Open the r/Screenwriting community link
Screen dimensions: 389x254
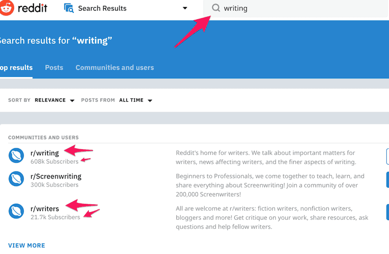pyautogui.click(x=56, y=176)
